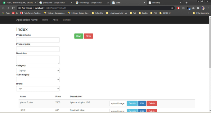Open the English bookmark folder
This screenshot has height=113, width=211.
pyautogui.click(x=143, y=13)
